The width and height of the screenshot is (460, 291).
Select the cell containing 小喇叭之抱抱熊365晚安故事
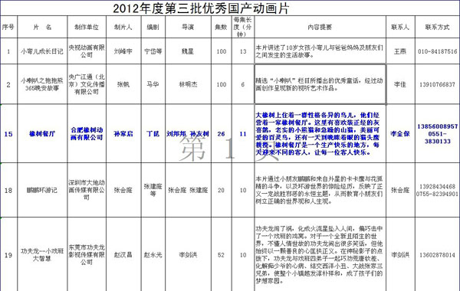pos(42,84)
